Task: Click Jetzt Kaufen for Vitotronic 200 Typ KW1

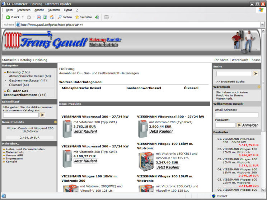Action: pos(85,132)
